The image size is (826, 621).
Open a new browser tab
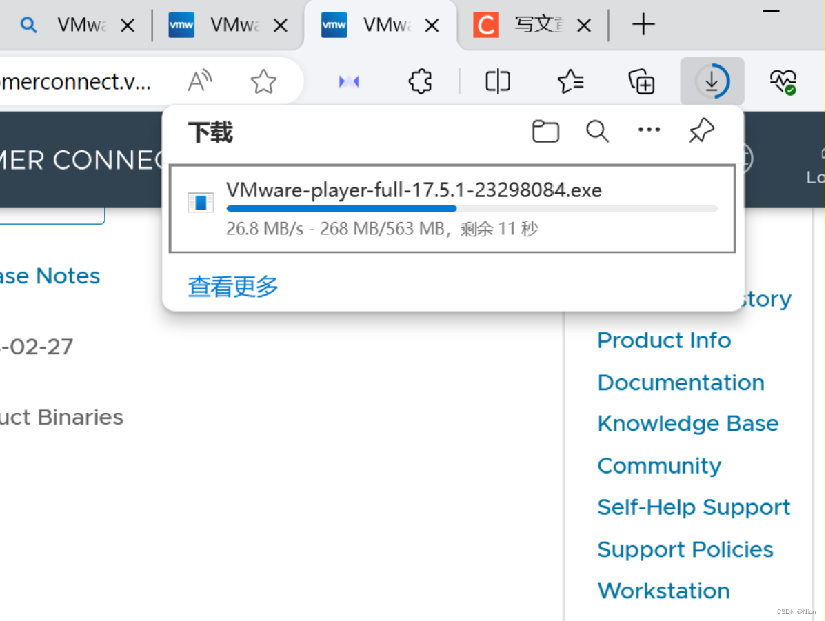pyautogui.click(x=643, y=24)
